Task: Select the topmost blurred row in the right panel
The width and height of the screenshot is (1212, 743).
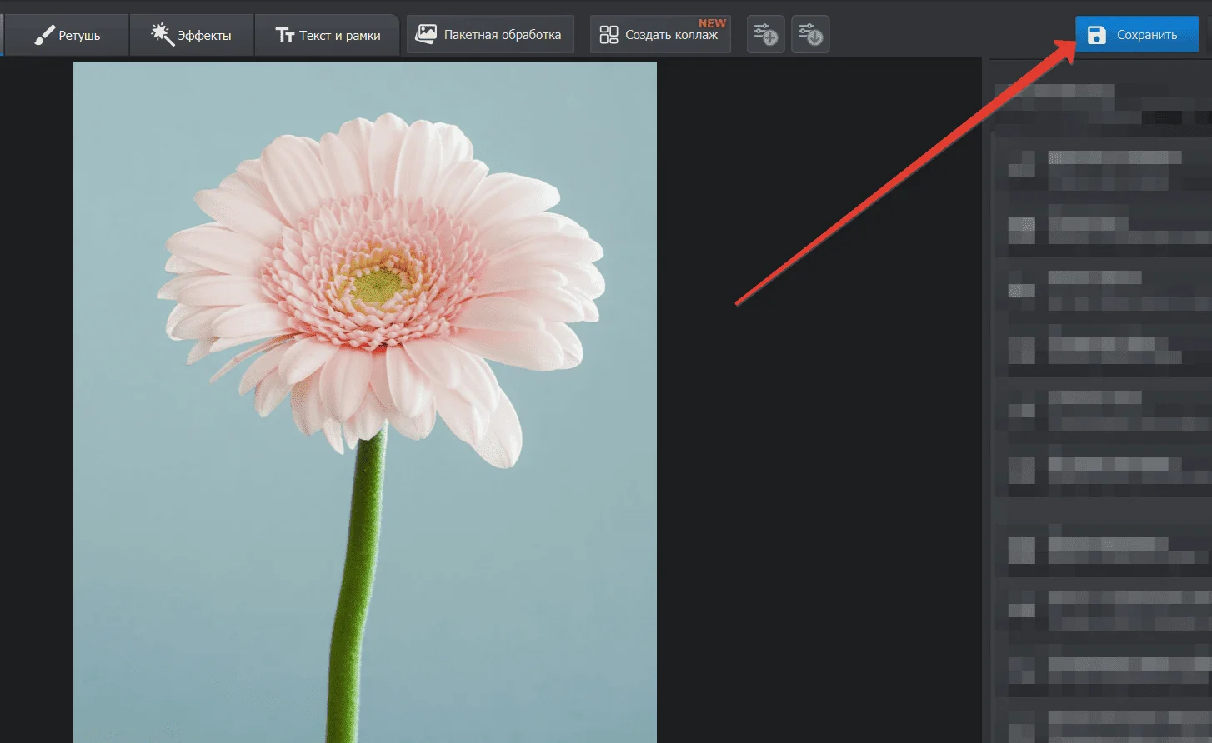Action: [x=1100, y=100]
